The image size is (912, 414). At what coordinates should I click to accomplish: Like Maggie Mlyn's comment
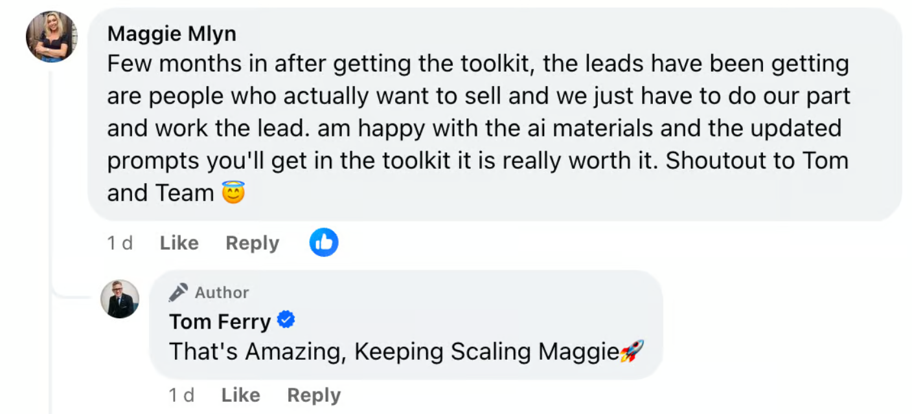(x=179, y=243)
